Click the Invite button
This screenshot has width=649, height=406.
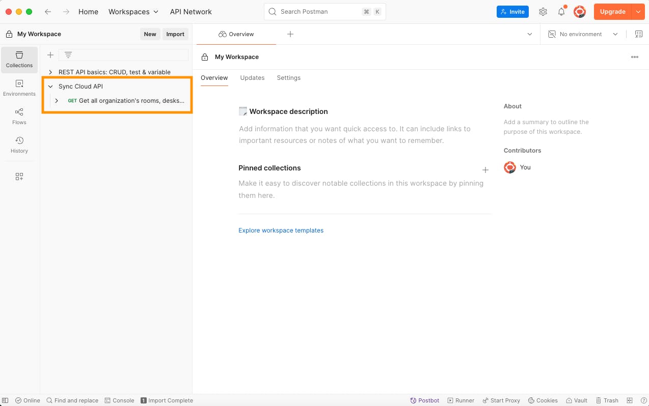512,12
